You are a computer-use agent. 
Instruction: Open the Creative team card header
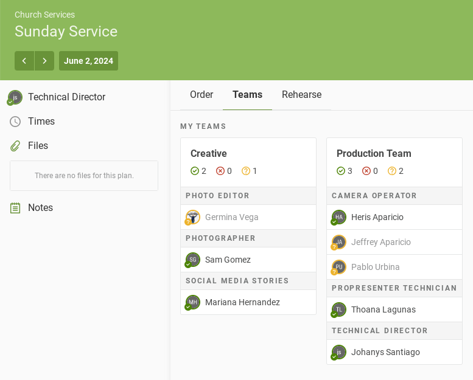[209, 154]
